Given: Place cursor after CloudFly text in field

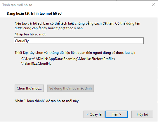Looking at the screenshot, I should coord(29,41).
